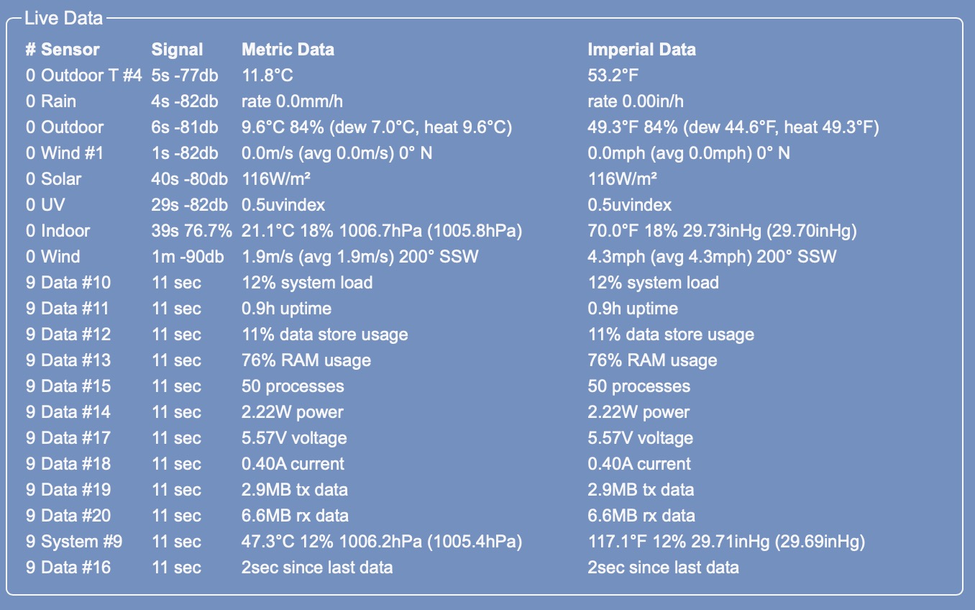Click the UV sensor label
This screenshot has width=975, height=610.
point(52,205)
